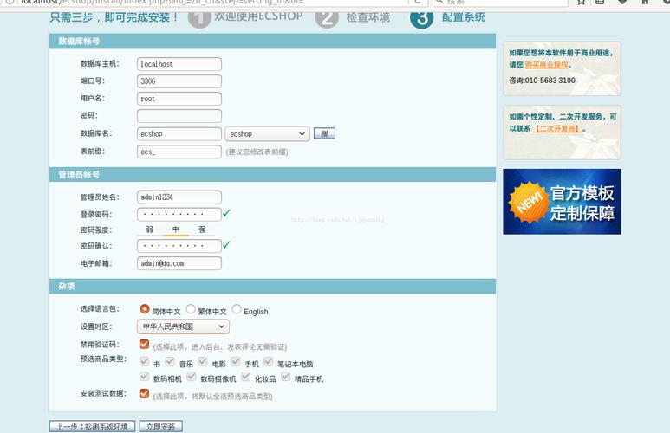Select the 繁体中文 language radio button
The image size is (670, 433).
(x=191, y=309)
